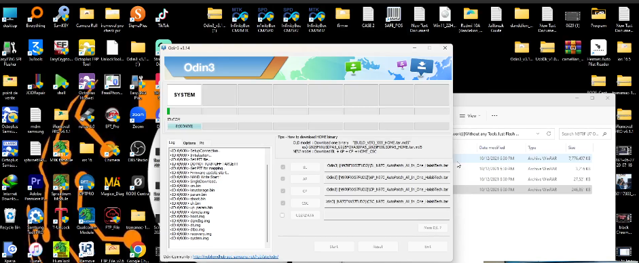Open the Magico_Diag desktop icon
The height and width of the screenshot is (263, 639).
pyautogui.click(x=112, y=186)
